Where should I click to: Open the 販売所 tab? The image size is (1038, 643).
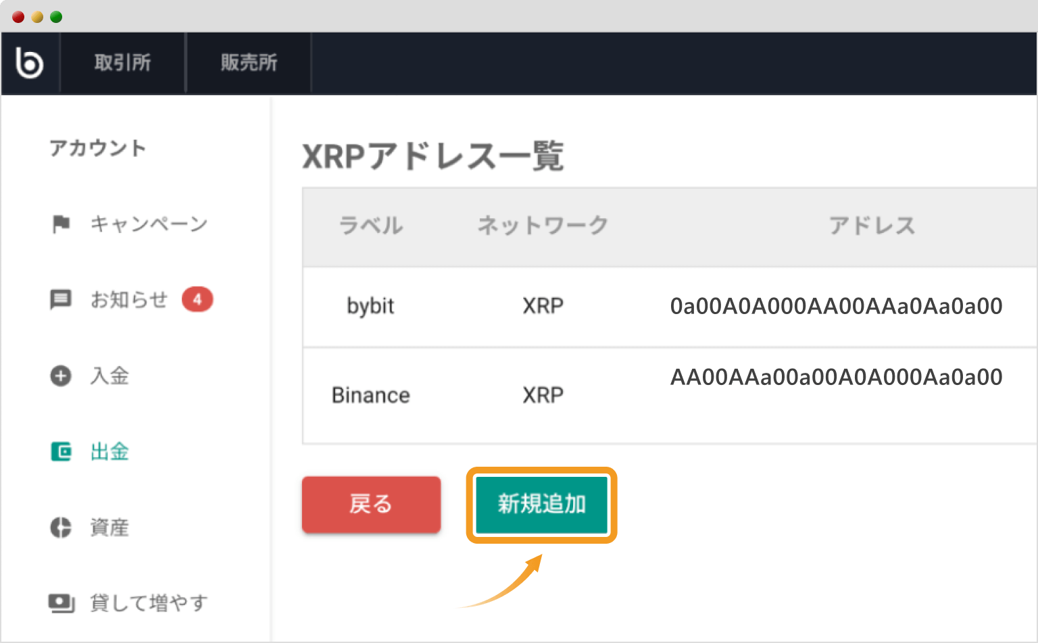click(249, 63)
